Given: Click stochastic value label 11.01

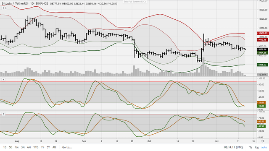Looking at the screenshot, I should [x=261, y=102].
